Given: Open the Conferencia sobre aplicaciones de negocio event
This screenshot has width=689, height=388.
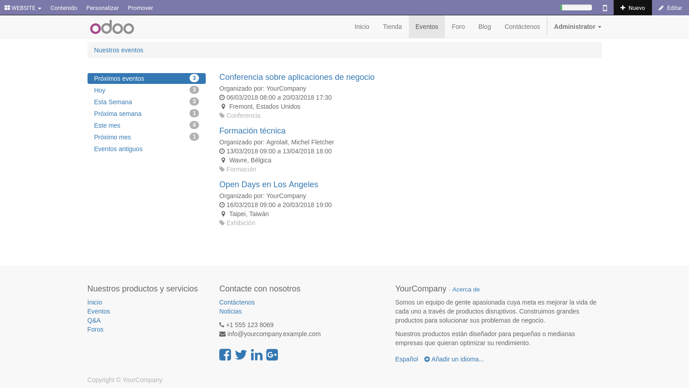Looking at the screenshot, I should coord(296,77).
